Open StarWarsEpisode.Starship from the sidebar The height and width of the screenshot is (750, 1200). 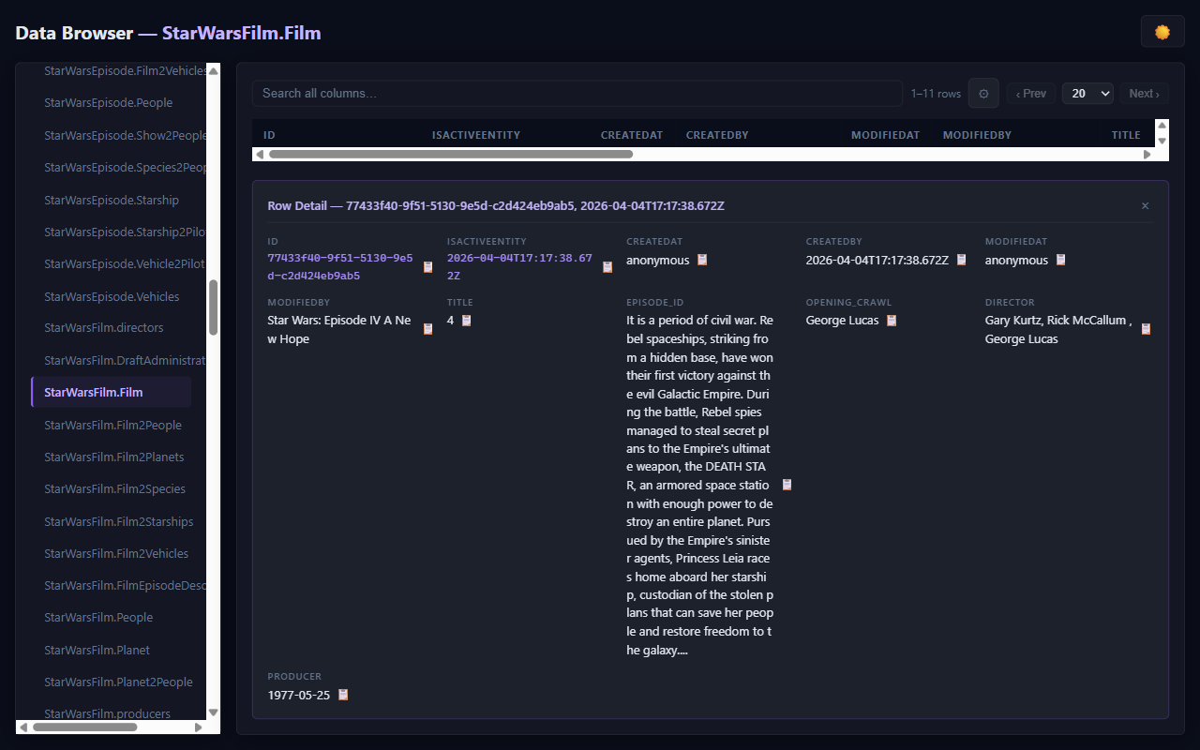click(x=112, y=200)
